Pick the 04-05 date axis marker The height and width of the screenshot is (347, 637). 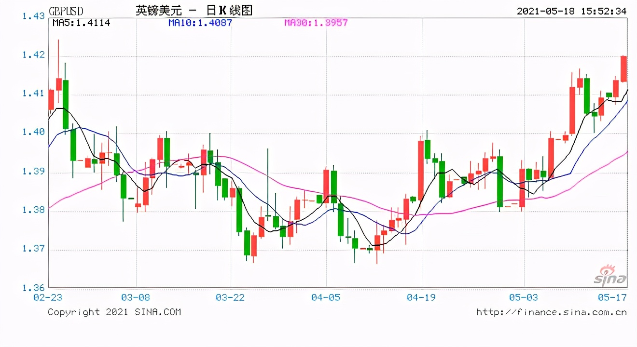[x=326, y=297]
